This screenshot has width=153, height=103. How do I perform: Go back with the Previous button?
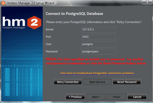(x=75, y=97)
